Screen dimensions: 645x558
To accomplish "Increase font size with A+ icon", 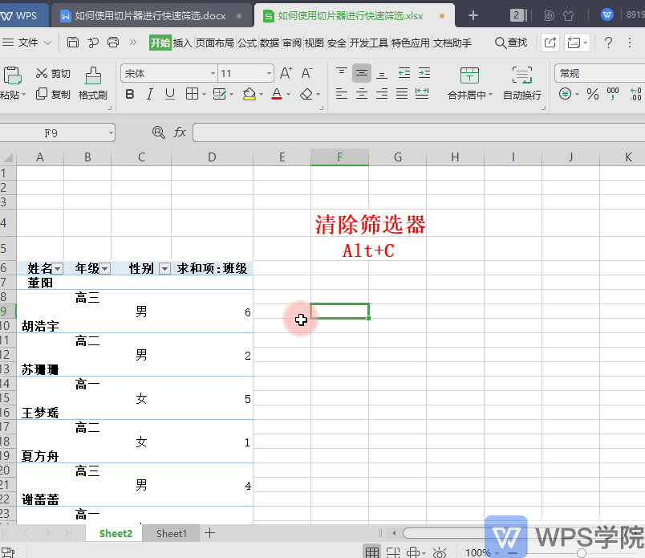I will (286, 73).
